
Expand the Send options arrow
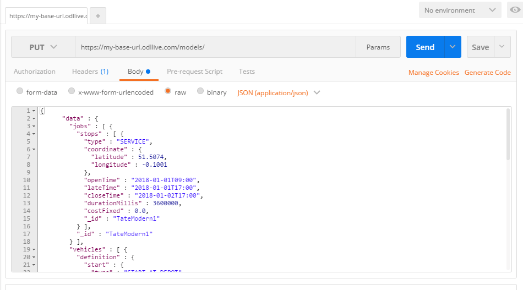click(x=453, y=47)
